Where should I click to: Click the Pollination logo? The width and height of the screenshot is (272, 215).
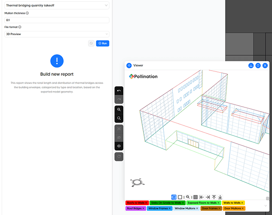[x=143, y=77]
